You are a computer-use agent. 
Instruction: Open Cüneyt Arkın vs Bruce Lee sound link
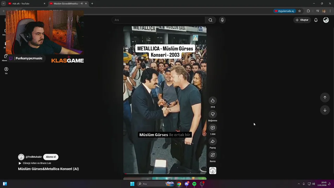(x=37, y=163)
